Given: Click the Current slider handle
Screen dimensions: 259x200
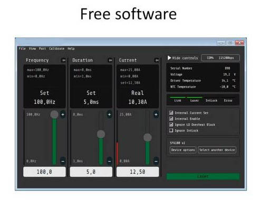Looking at the screenshot, I should (147, 138).
